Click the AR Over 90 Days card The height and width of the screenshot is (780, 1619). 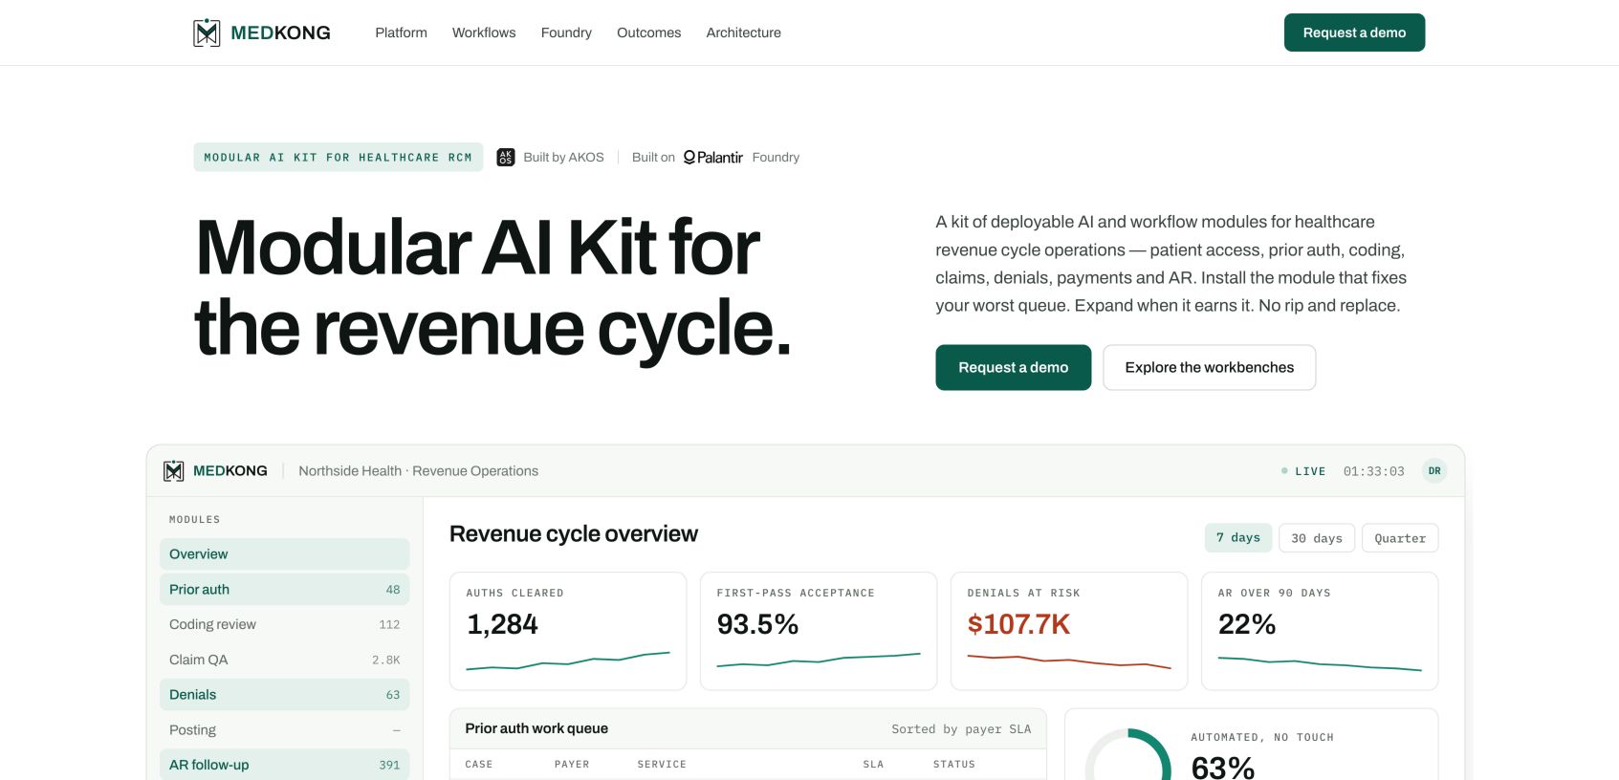(x=1320, y=631)
